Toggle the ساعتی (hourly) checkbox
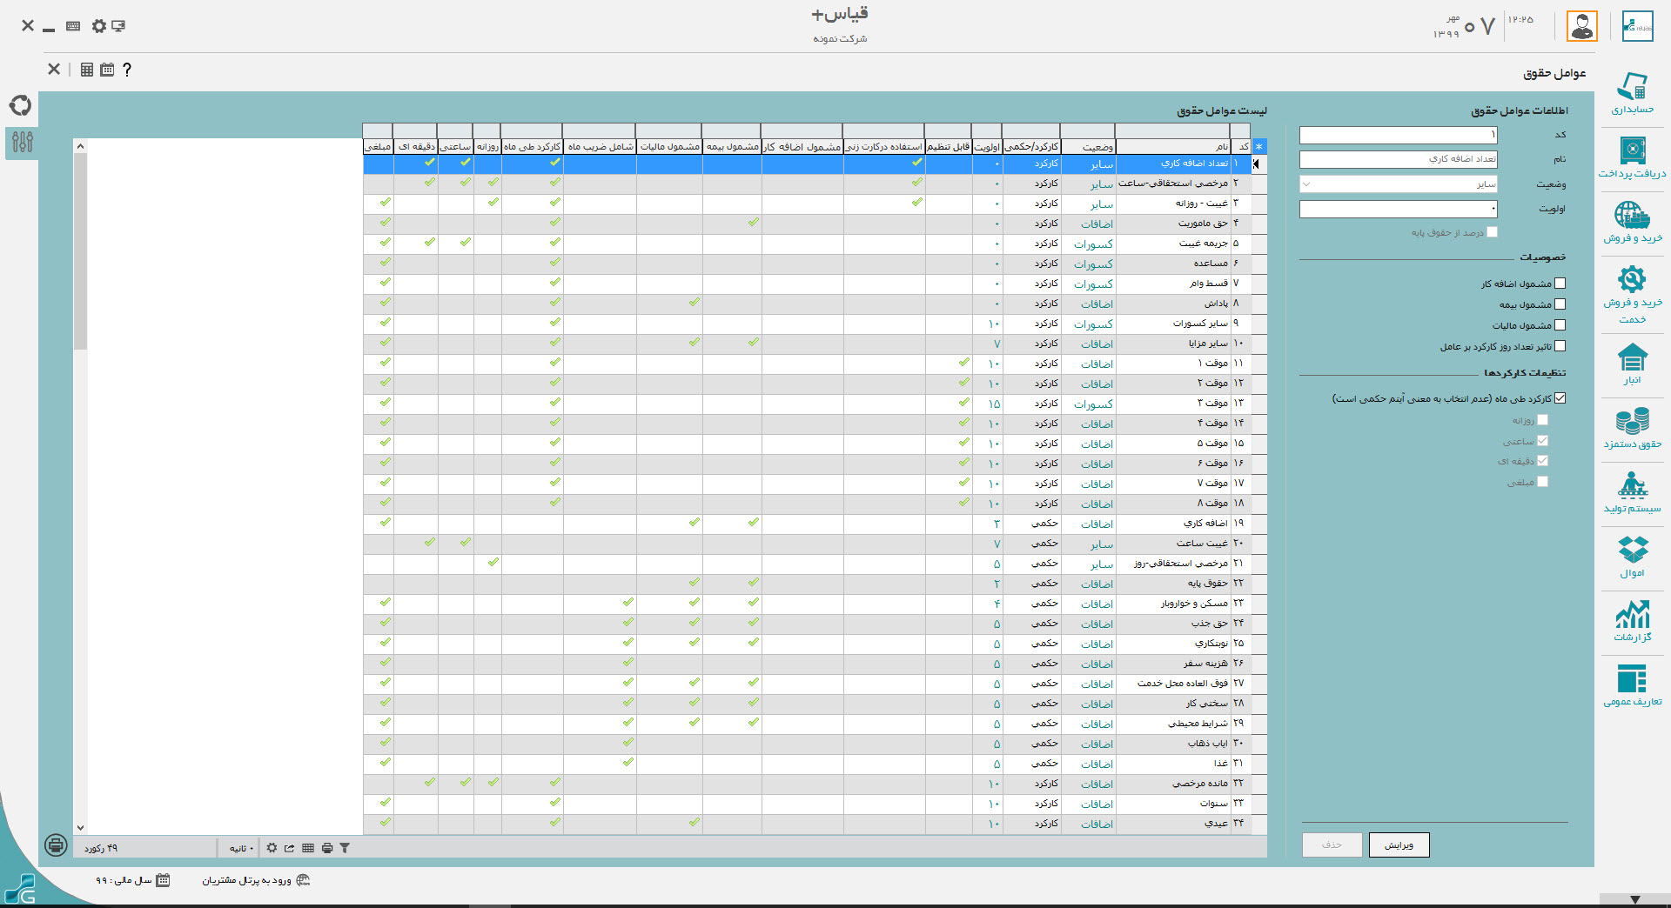The width and height of the screenshot is (1671, 908). [1543, 441]
